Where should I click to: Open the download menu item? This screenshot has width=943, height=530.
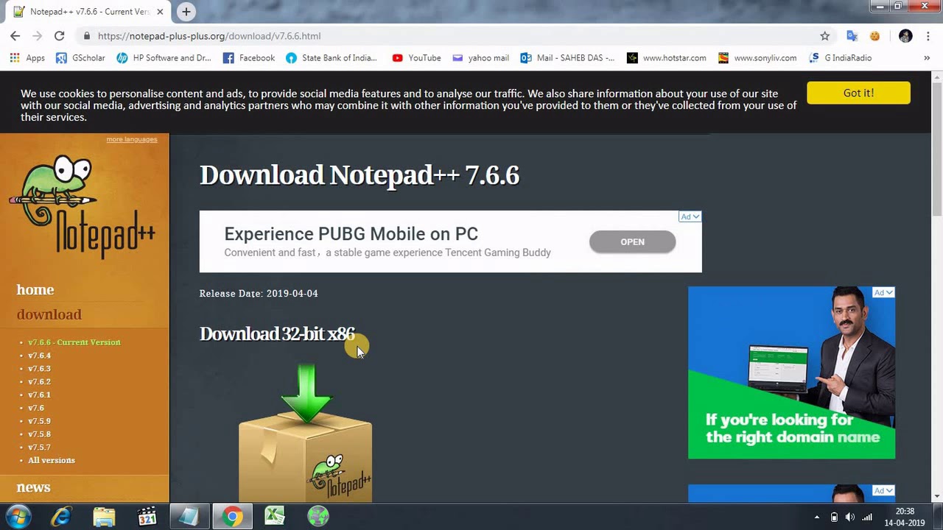tap(49, 315)
